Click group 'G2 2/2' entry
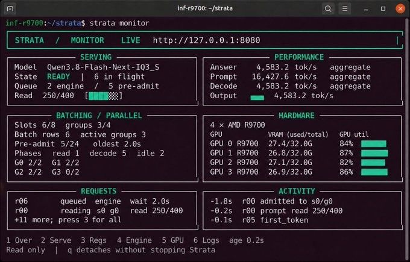410x262 pixels. (x=28, y=172)
